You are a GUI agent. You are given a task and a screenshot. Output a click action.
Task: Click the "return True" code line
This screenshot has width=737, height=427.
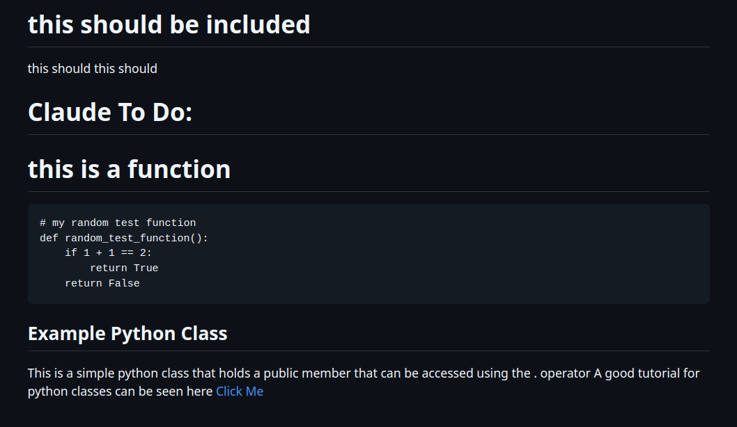(x=124, y=268)
